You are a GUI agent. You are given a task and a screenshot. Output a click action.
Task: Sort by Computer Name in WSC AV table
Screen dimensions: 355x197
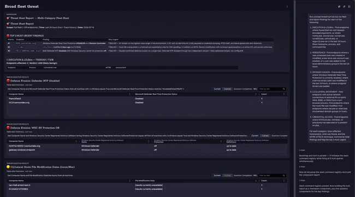[x=16, y=141]
